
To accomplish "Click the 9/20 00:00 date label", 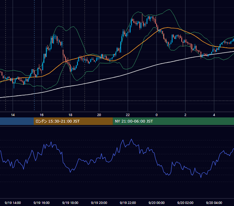I will coord(157,203).
